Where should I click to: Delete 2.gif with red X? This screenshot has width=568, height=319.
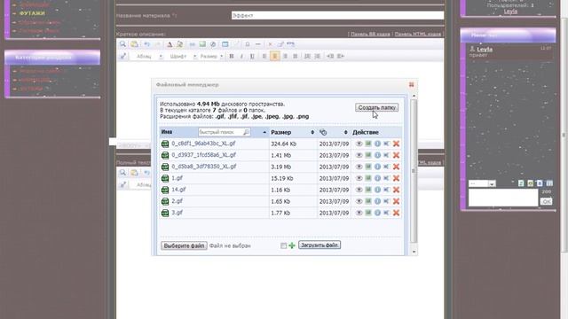point(396,201)
